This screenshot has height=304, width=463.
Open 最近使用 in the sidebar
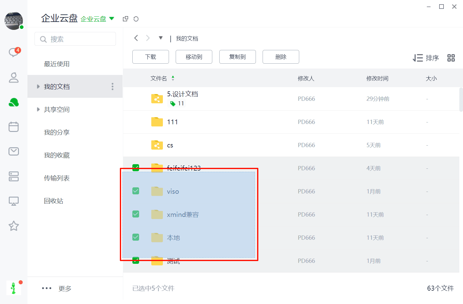pyautogui.click(x=57, y=64)
